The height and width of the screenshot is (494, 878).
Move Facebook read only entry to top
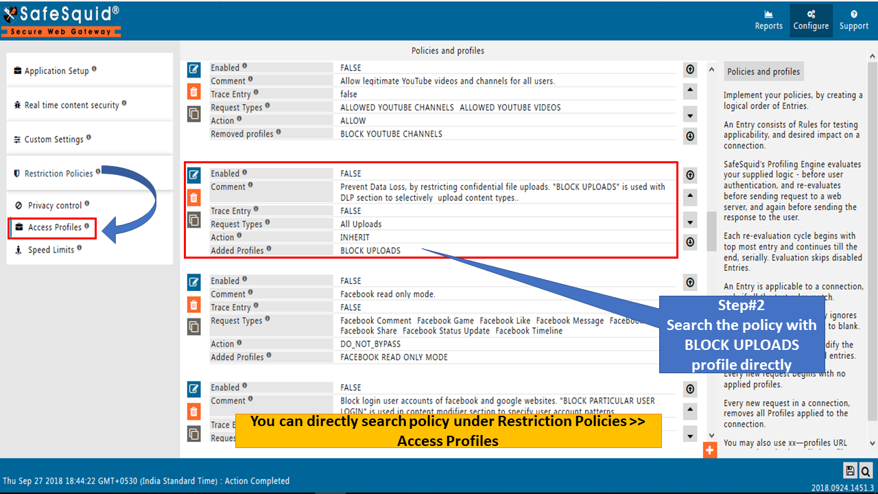click(x=690, y=282)
